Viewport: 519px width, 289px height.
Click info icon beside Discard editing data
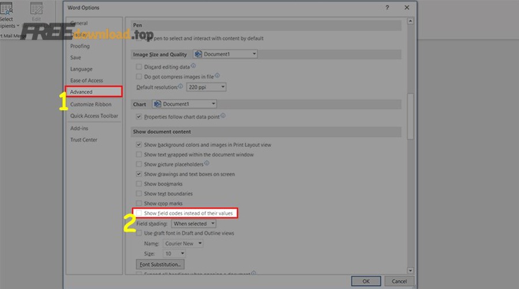click(x=193, y=66)
